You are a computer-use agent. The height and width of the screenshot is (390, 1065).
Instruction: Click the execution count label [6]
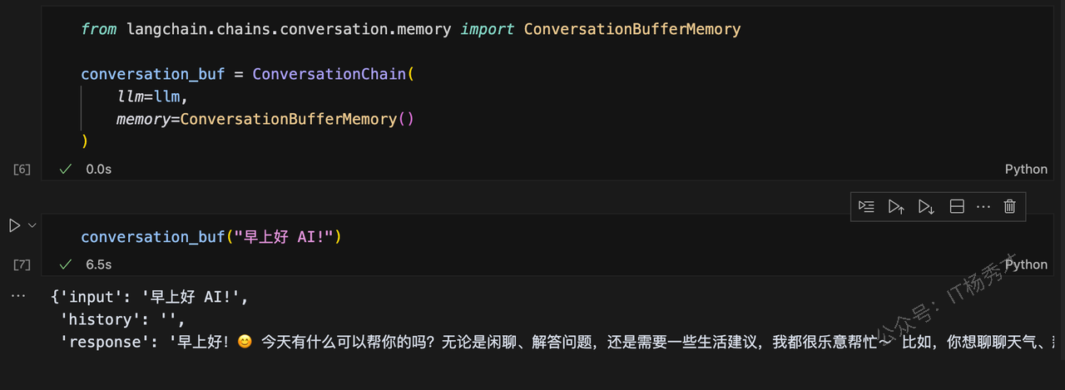pos(22,170)
